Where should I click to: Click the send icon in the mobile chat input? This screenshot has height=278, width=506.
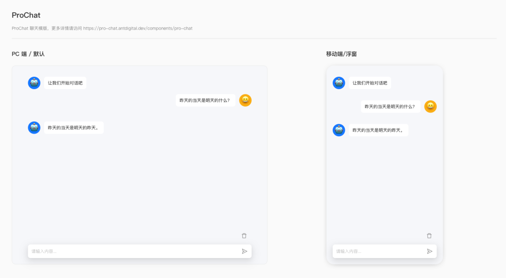coord(430,251)
